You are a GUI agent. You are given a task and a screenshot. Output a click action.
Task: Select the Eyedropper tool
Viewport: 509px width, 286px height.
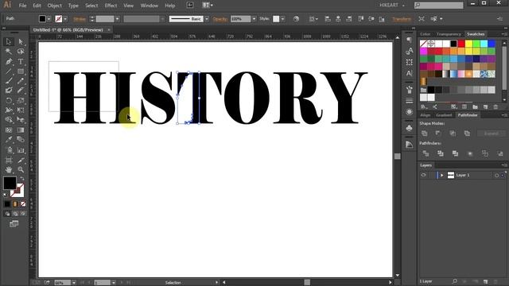click(x=9, y=140)
